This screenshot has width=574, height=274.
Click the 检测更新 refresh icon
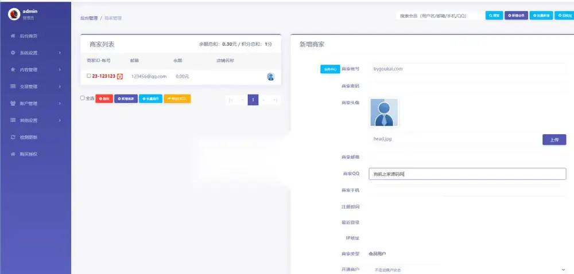(13, 138)
